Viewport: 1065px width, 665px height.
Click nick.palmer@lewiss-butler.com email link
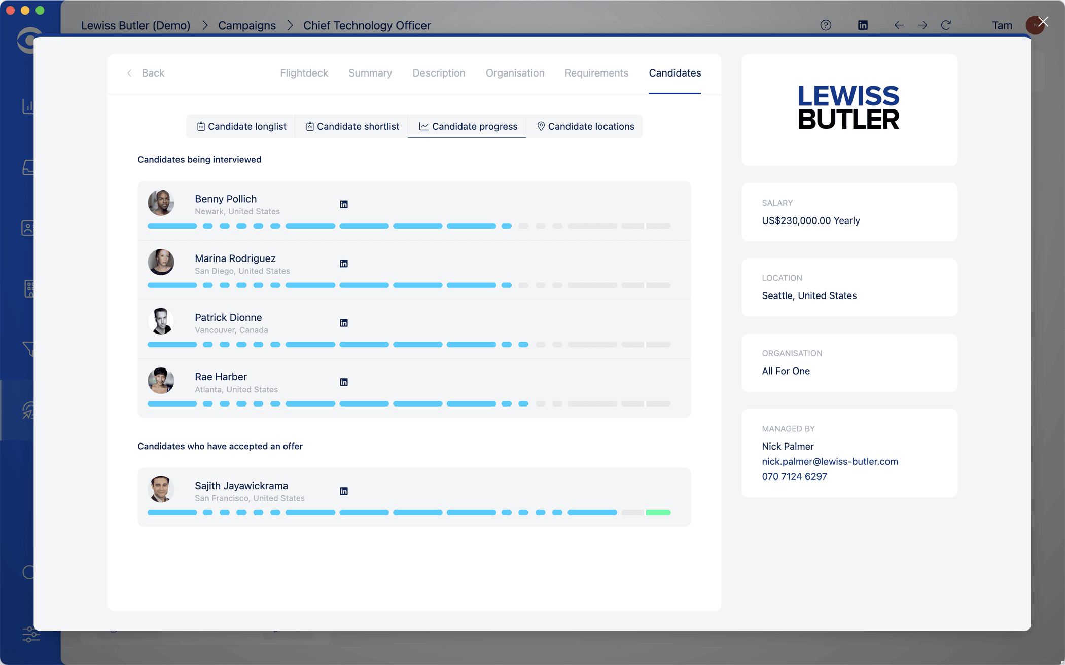pos(830,461)
